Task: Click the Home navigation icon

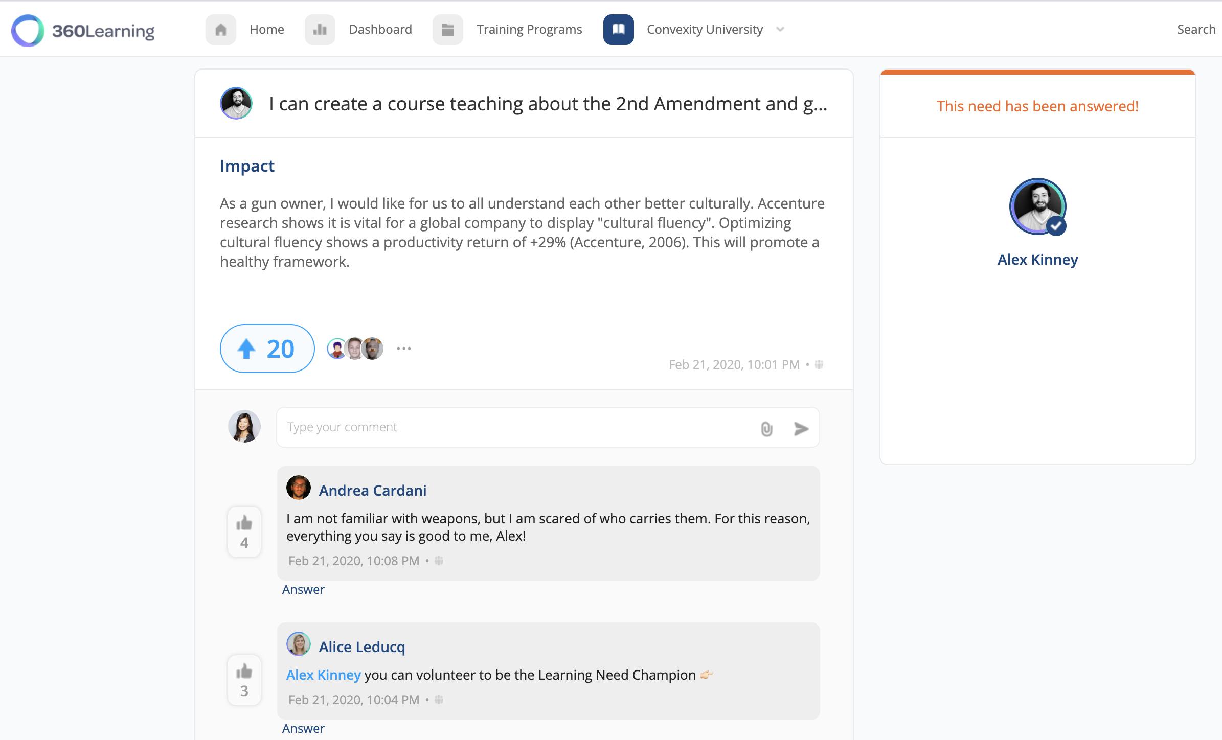Action: pyautogui.click(x=220, y=29)
